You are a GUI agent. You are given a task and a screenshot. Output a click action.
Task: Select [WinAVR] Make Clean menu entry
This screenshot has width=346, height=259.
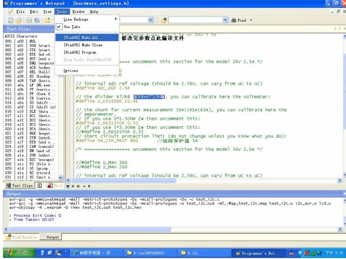[x=82, y=45]
